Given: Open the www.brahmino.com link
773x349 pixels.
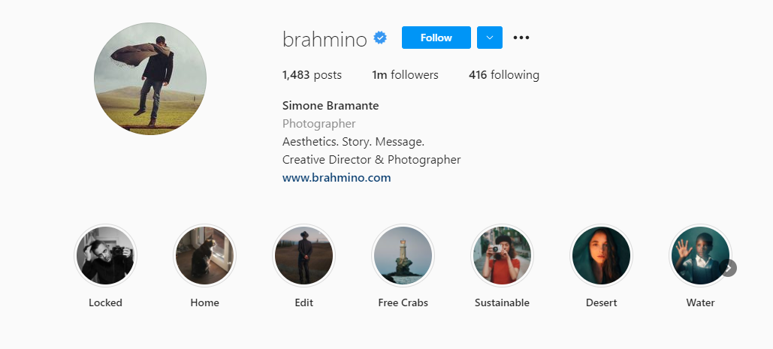Looking at the screenshot, I should coord(337,178).
